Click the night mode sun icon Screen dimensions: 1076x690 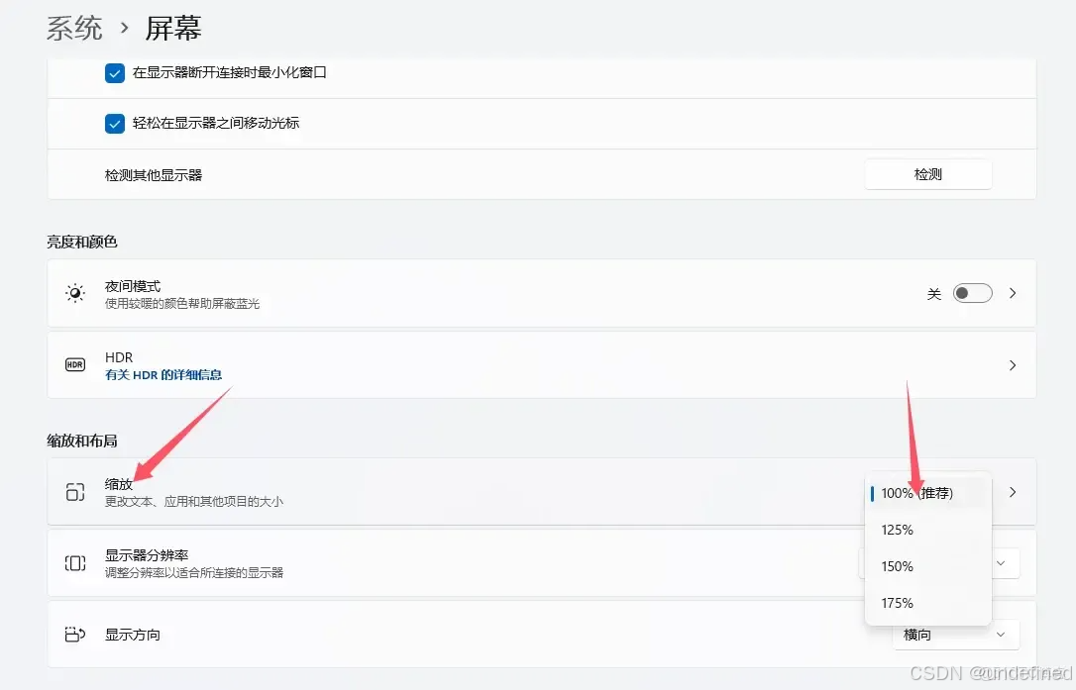coord(74,293)
